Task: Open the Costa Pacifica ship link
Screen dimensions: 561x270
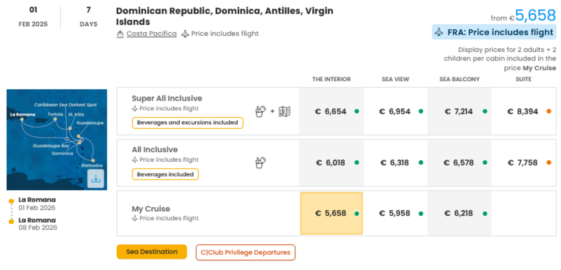Action: [x=151, y=34]
